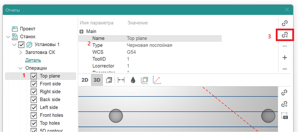The height and width of the screenshot is (139, 298).
Task: Open the Деталь link
Action: [33, 60]
